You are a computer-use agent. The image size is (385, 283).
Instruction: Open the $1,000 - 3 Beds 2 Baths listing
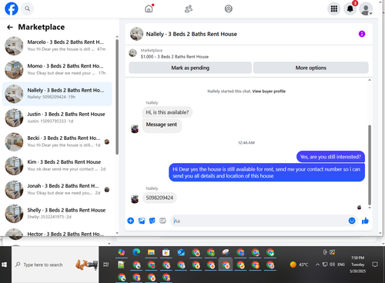click(175, 57)
